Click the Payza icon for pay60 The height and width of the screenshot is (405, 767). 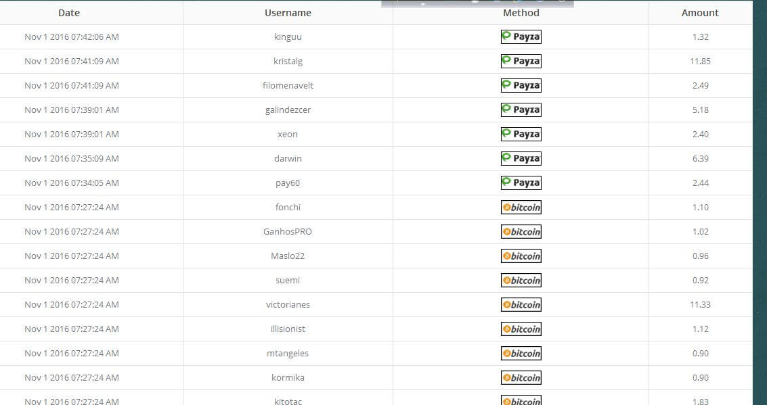[x=521, y=183]
